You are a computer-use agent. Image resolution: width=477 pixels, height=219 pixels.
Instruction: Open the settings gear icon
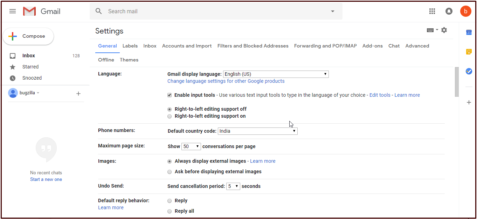[444, 30]
